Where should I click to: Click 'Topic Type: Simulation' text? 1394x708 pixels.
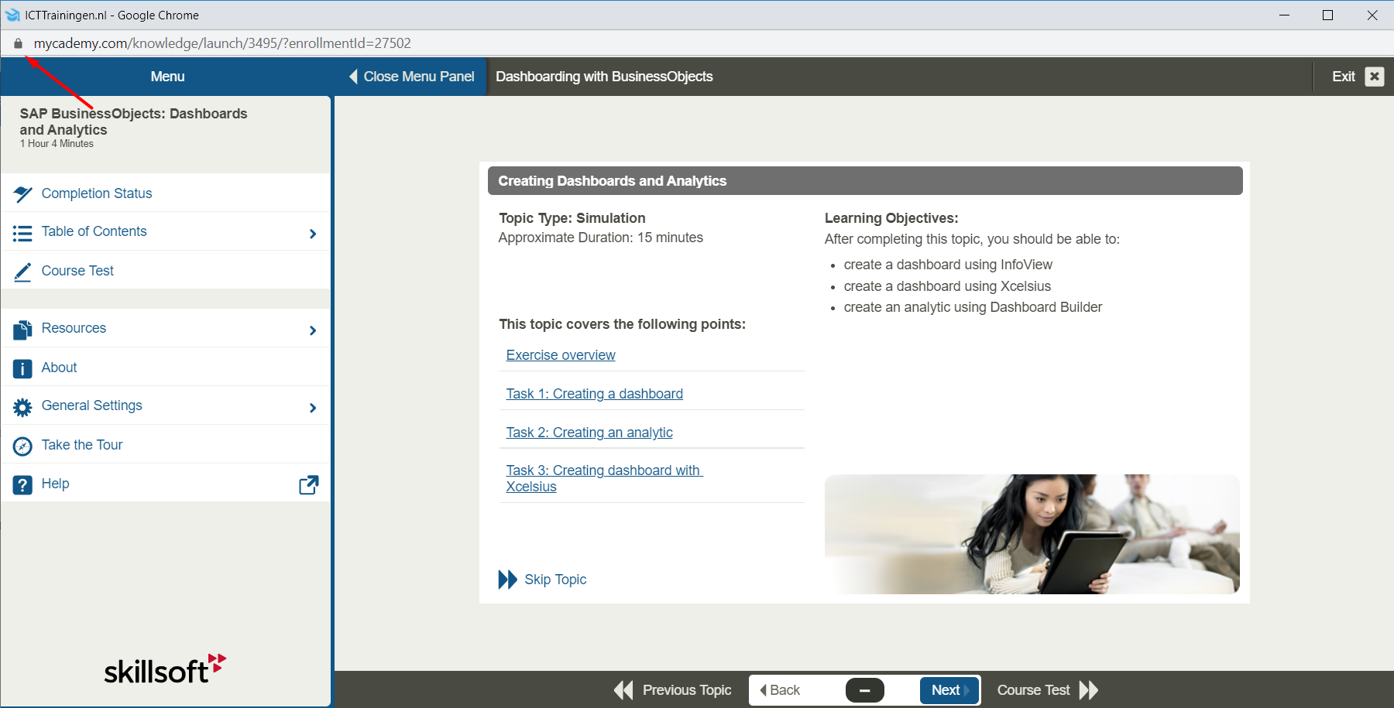[x=572, y=218]
